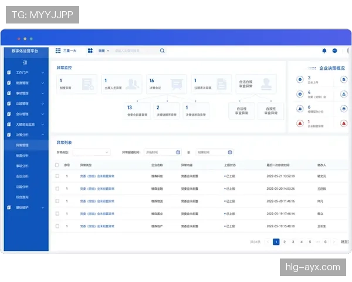Click the sidebar collapse icon
Image resolution: width=352 pixels, height=282 pixels.
click(x=25, y=62)
